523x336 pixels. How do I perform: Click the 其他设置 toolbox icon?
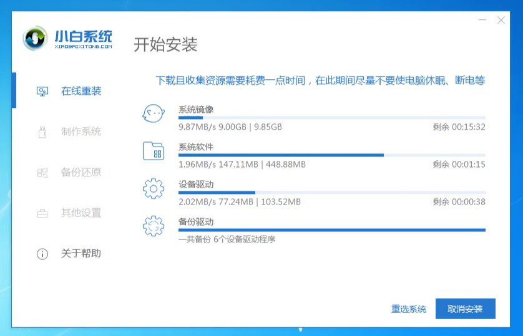click(42, 213)
